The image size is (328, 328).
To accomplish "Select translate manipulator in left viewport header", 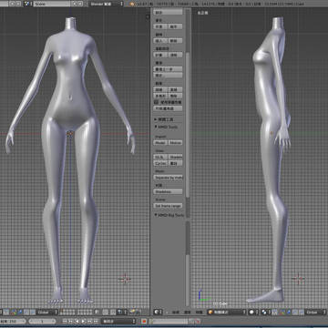I will [x=20, y=312].
